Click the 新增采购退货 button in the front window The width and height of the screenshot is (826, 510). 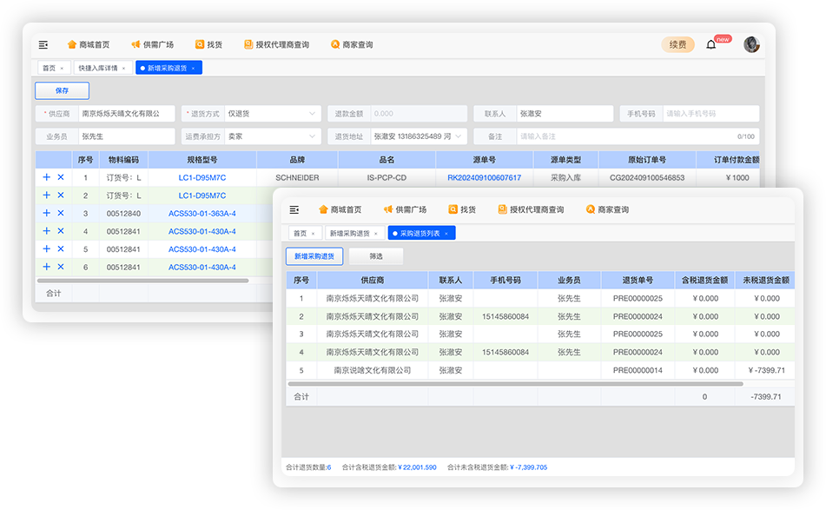(x=314, y=256)
